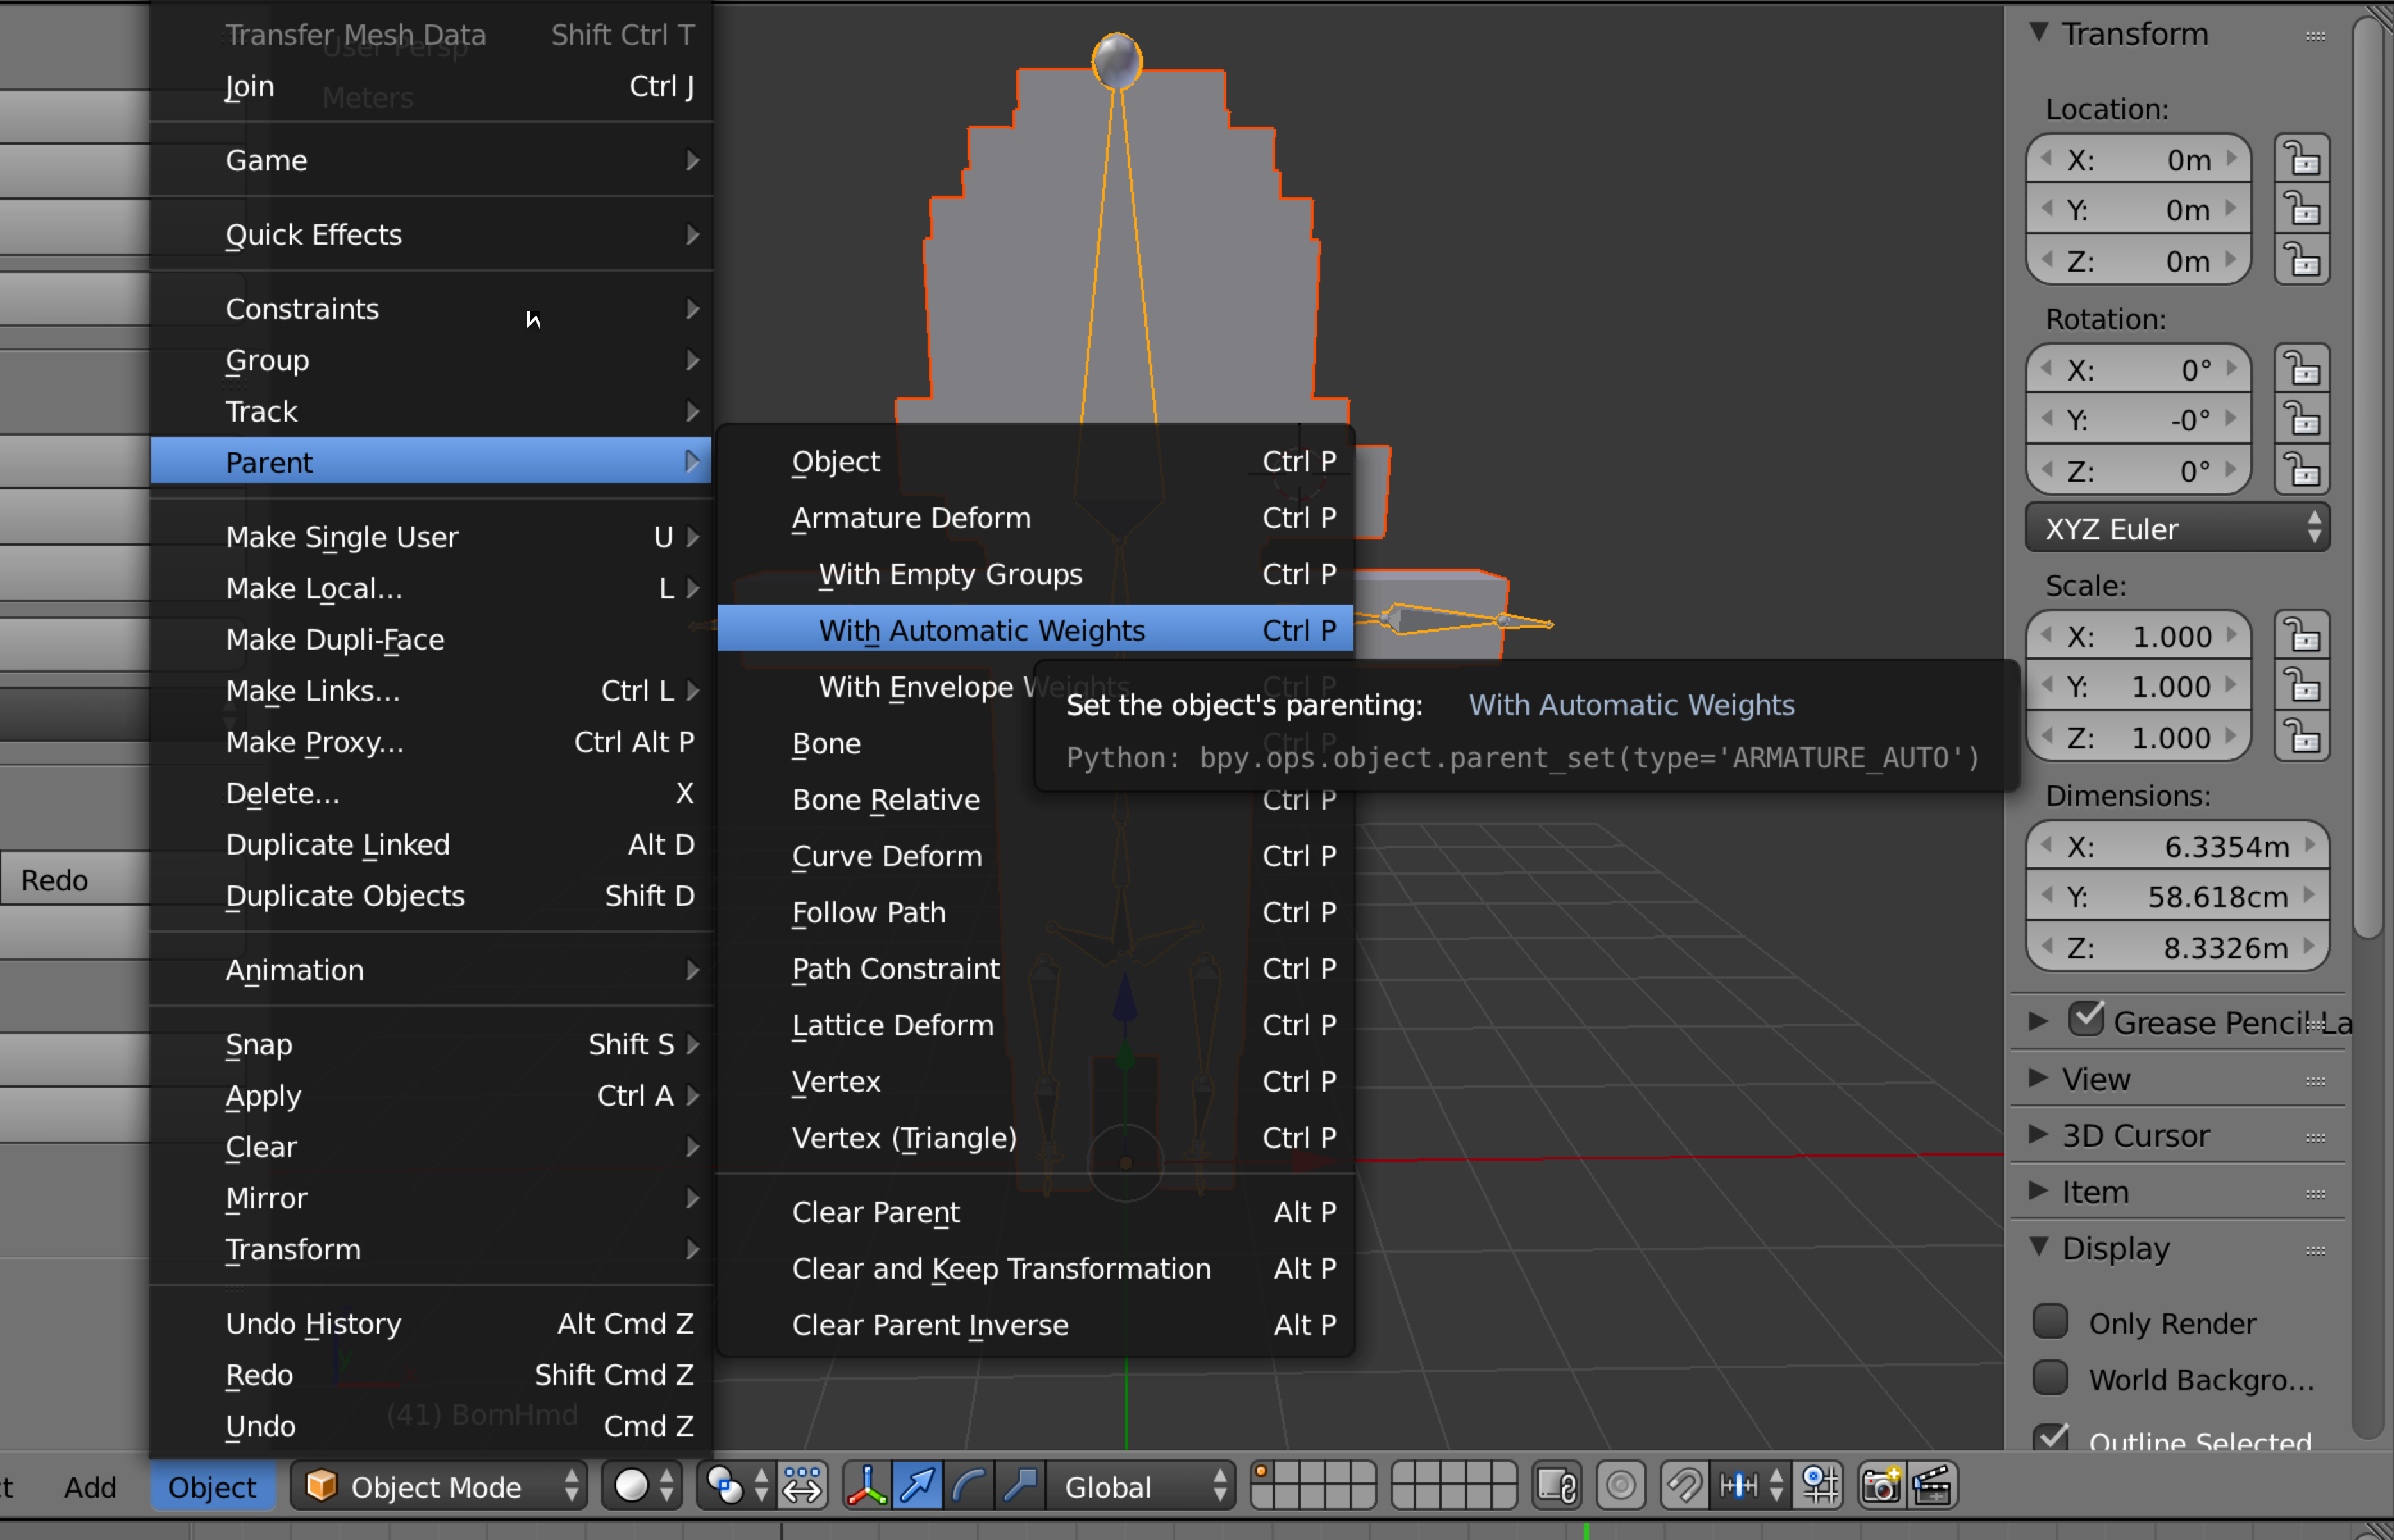Toggle the snap magnet icon
Image resolution: width=2394 pixels, height=1540 pixels.
pos(1684,1486)
